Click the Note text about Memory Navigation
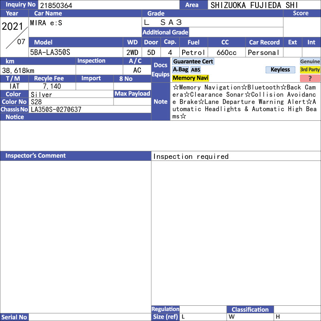Viewport: 321px width, 321px height. (x=244, y=102)
